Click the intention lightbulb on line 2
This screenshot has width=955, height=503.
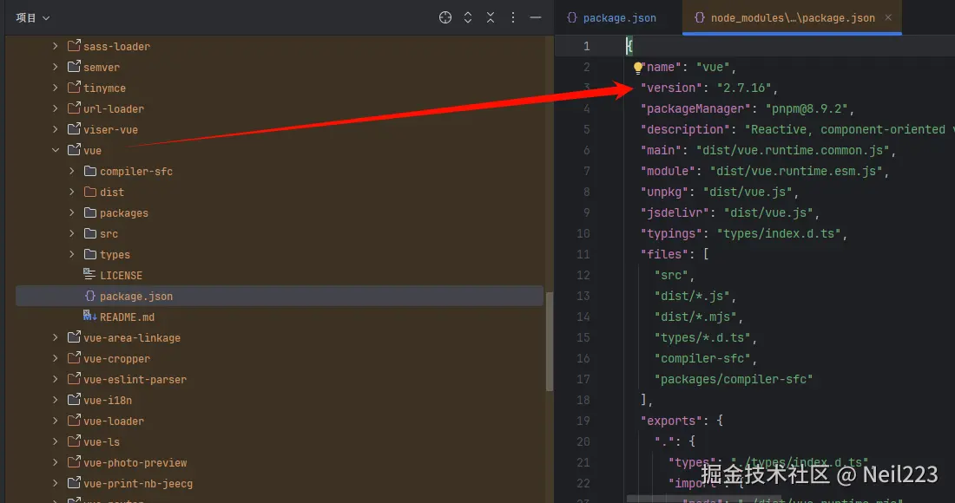[637, 68]
